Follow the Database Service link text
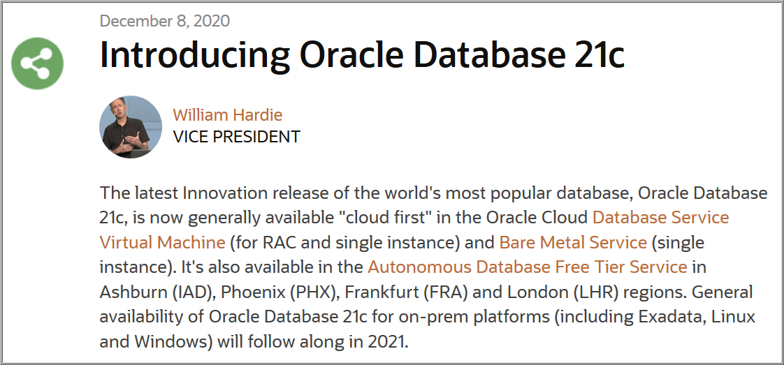784x365 pixels. [660, 218]
